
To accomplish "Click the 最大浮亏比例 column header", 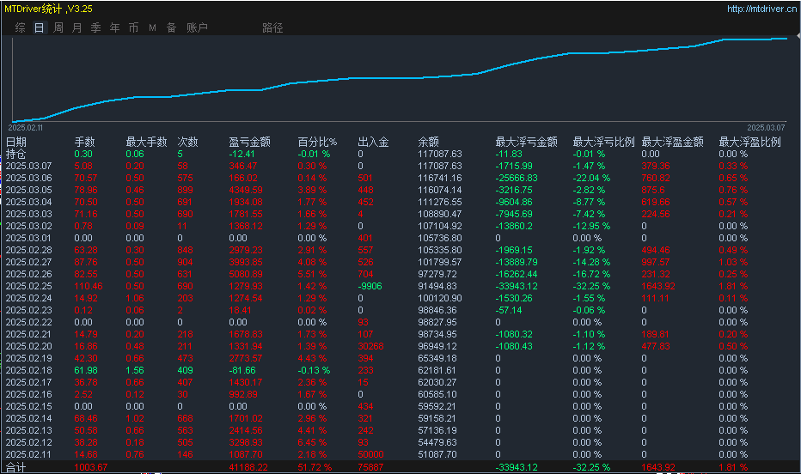I will click(x=603, y=142).
